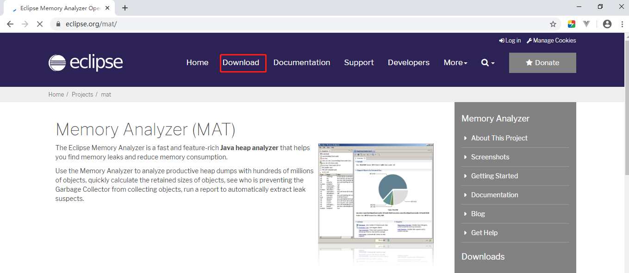Click the Eclipse logo
This screenshot has height=273, width=629.
86,62
